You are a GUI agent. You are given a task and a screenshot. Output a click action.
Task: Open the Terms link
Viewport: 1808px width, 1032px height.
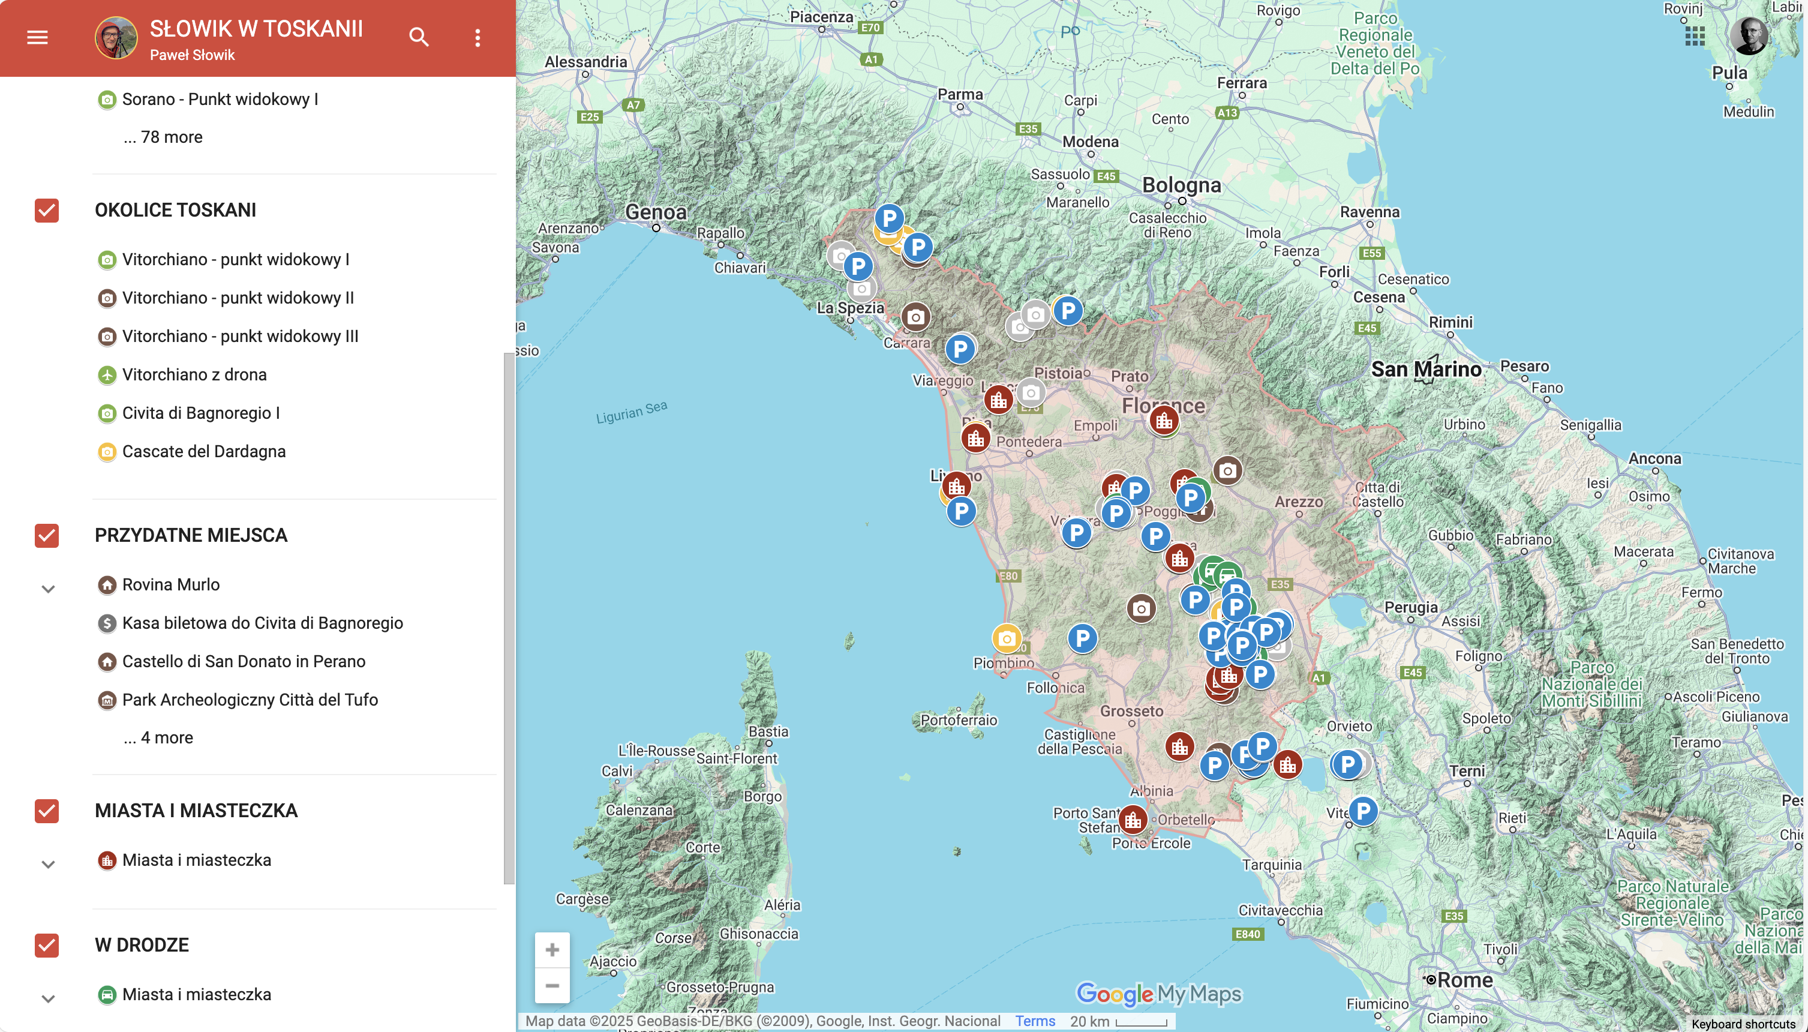tap(1035, 1021)
